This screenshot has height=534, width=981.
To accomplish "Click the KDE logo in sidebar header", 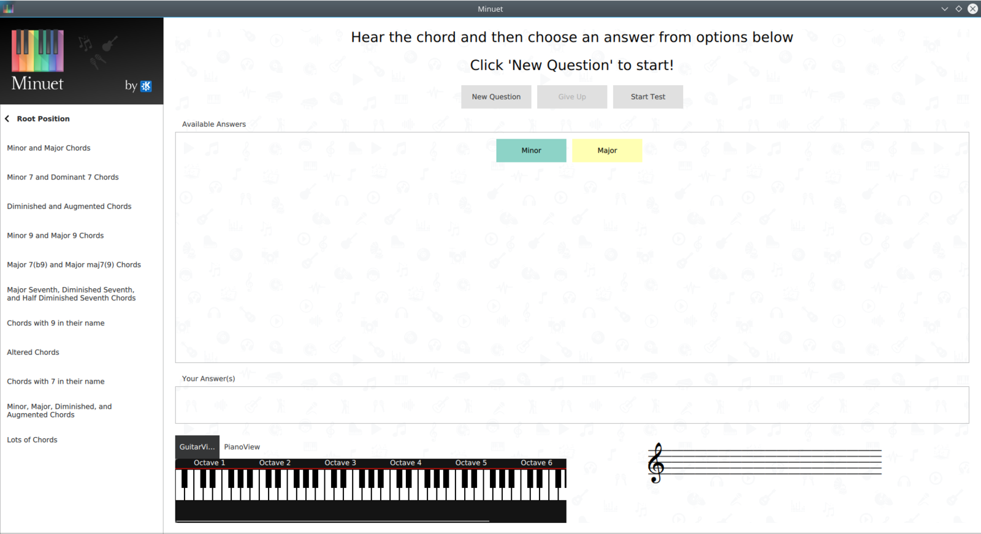I will click(x=146, y=86).
